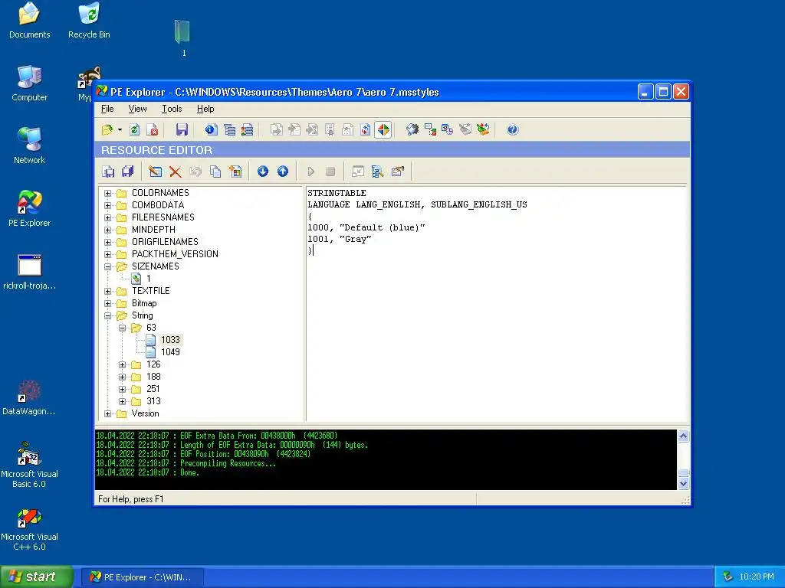The image size is (785, 588).
Task: Click the Save All Resources icon
Action: pyautogui.click(x=128, y=171)
